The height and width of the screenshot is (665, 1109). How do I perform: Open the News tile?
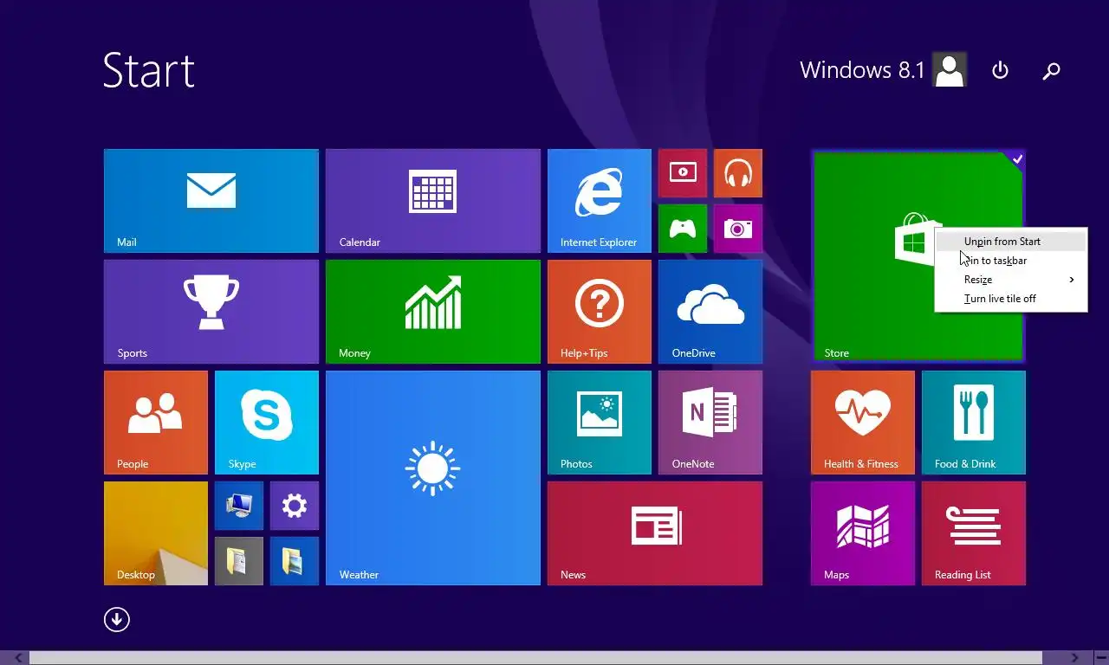(655, 533)
